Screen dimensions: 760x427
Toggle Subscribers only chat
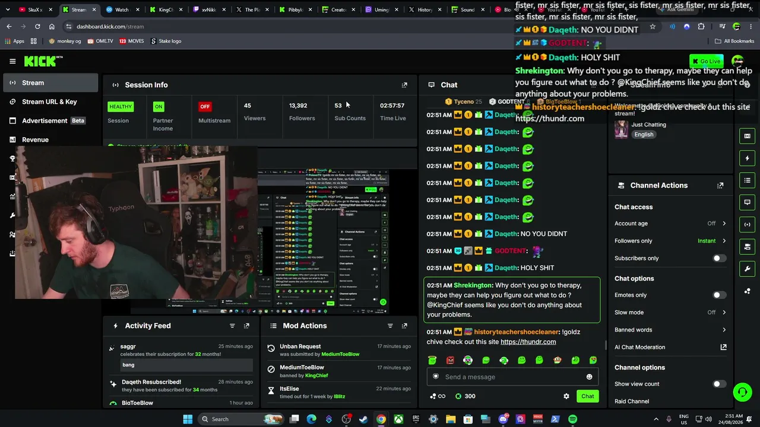click(719, 258)
